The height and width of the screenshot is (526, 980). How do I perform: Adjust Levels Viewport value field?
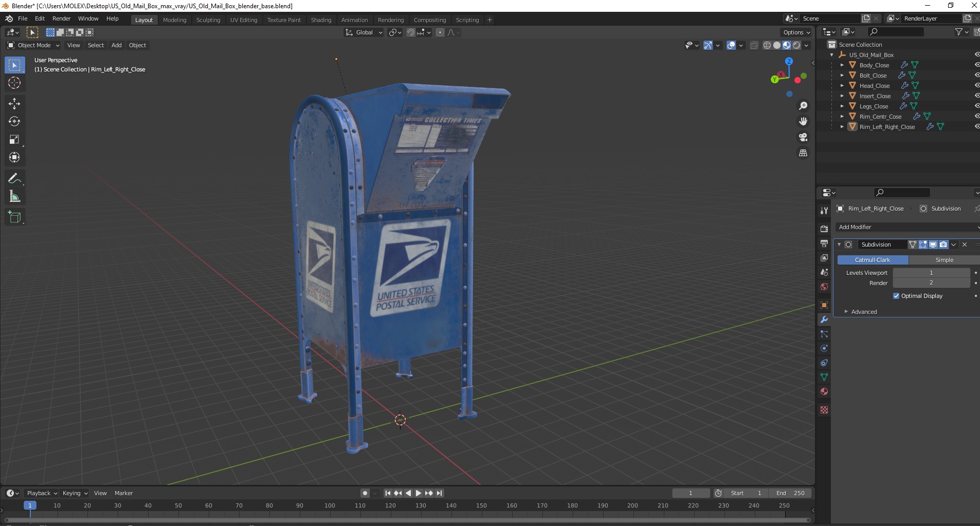click(931, 273)
